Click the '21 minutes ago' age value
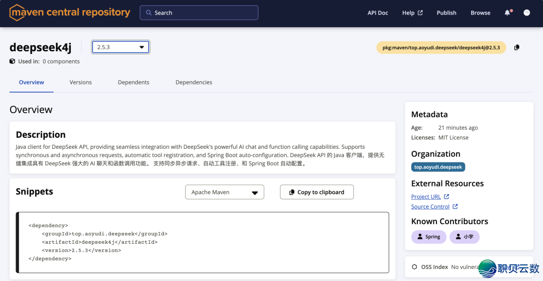543x281 pixels. click(458, 128)
